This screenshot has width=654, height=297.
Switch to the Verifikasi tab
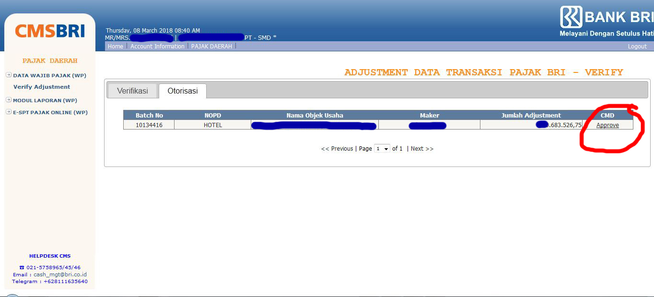point(132,90)
